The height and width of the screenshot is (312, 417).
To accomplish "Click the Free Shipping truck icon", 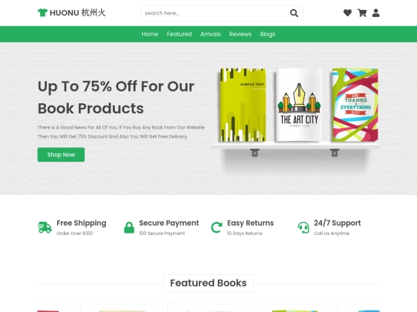I will pos(45,227).
